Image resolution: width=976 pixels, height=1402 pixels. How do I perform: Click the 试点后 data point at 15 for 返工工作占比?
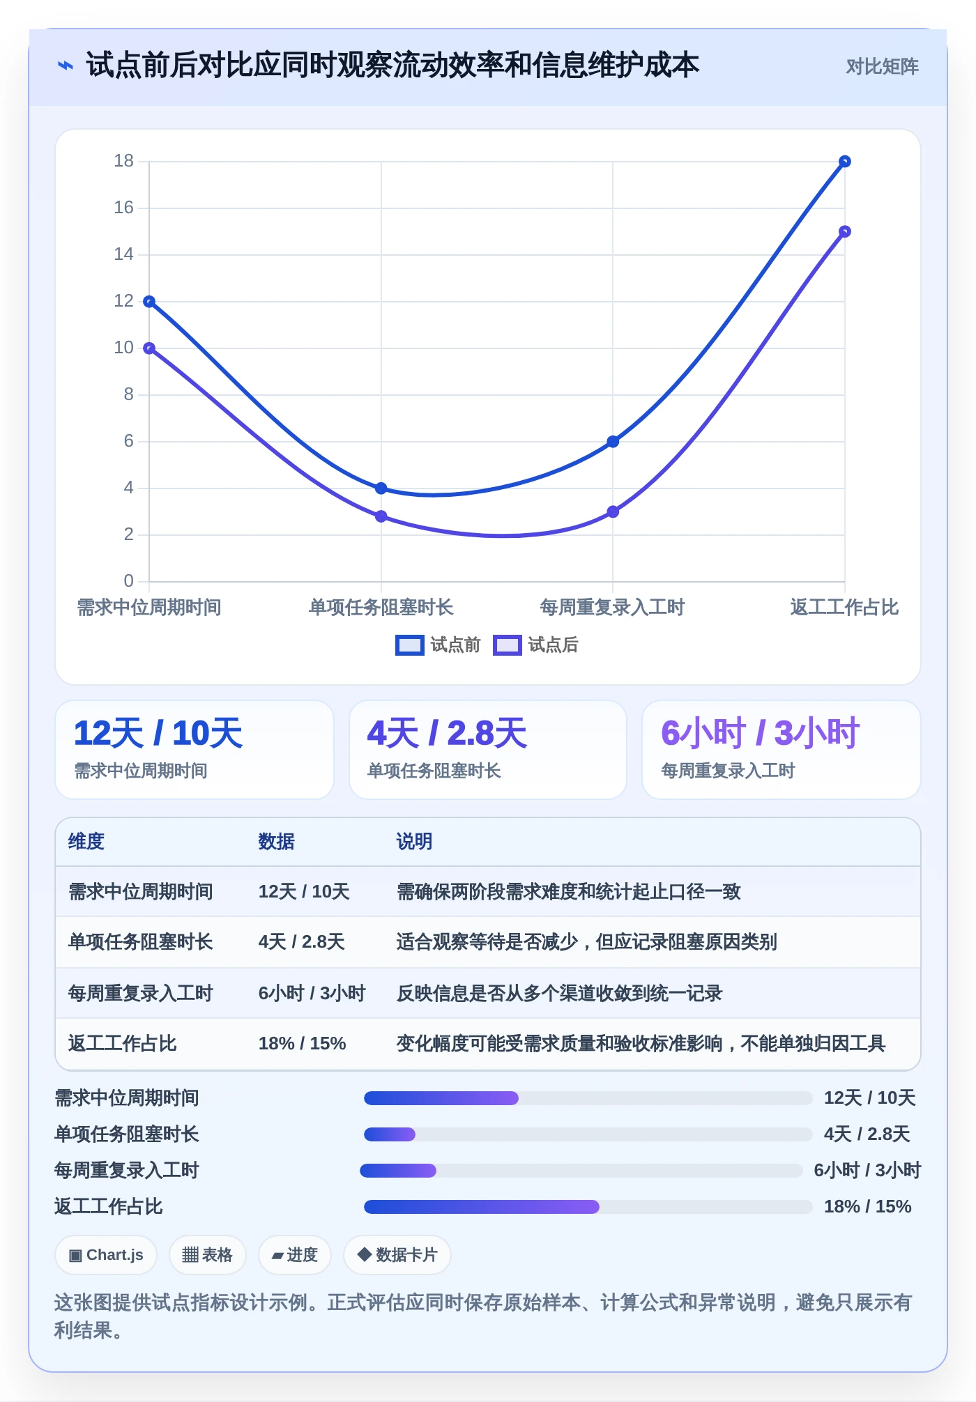[844, 232]
